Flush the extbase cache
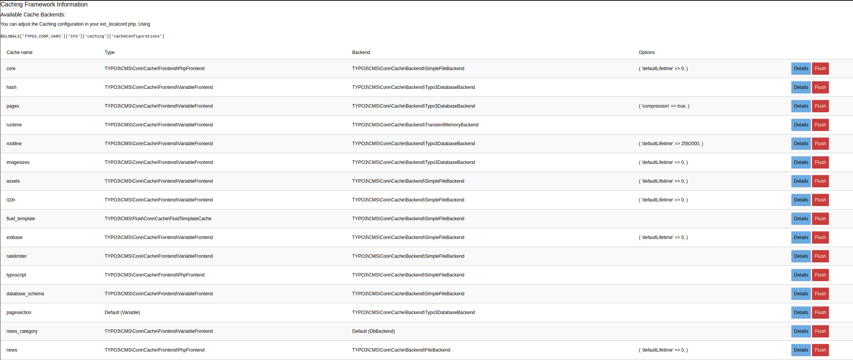The height and width of the screenshot is (360, 853). (820, 237)
